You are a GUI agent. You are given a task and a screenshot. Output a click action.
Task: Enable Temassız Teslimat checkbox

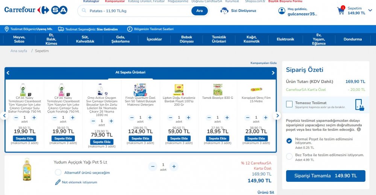point(290,104)
